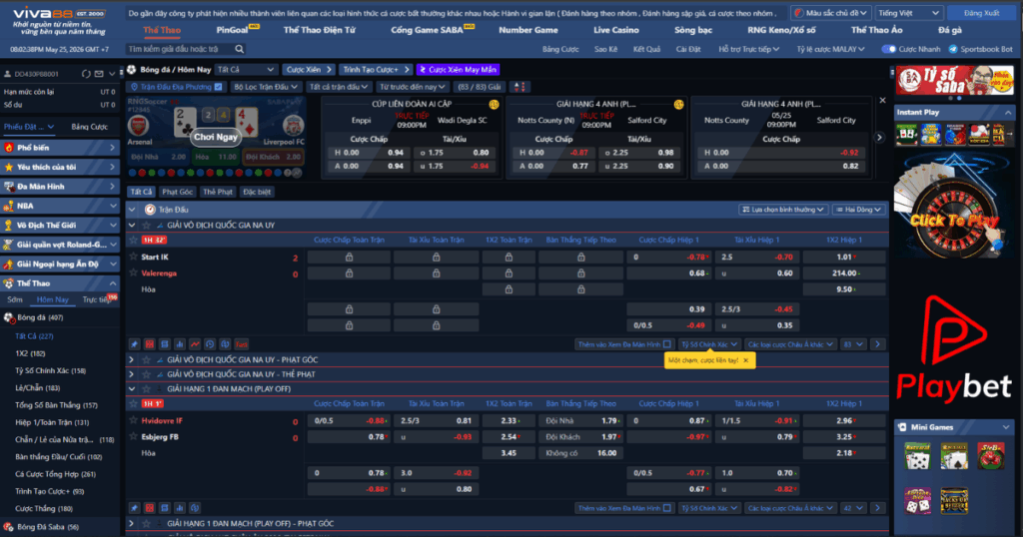Click the star in the 1H 32' header row

[x=134, y=240]
